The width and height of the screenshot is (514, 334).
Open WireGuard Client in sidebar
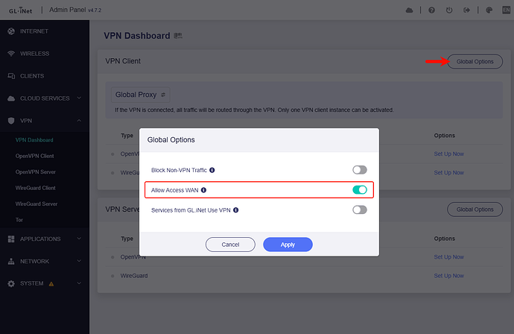36,188
